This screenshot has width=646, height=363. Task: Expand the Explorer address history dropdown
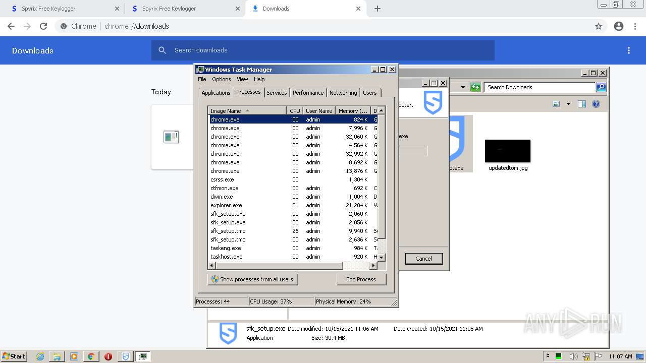click(x=463, y=87)
